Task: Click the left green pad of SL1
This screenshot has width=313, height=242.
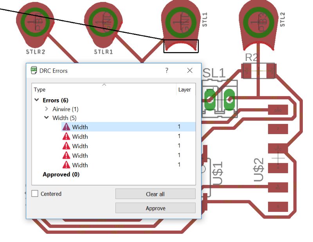Action: 210,99
